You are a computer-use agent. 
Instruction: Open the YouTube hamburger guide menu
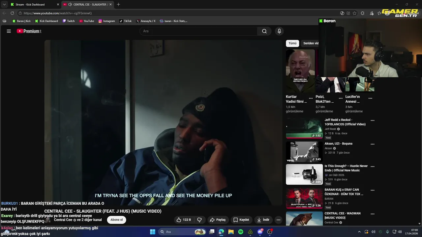pos(9,31)
